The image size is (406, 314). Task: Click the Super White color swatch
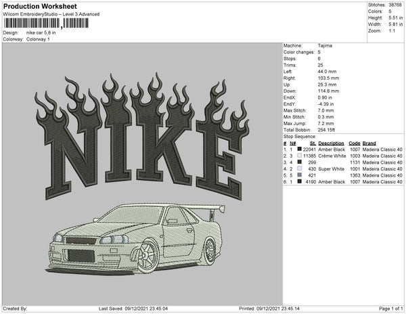[x=300, y=169]
